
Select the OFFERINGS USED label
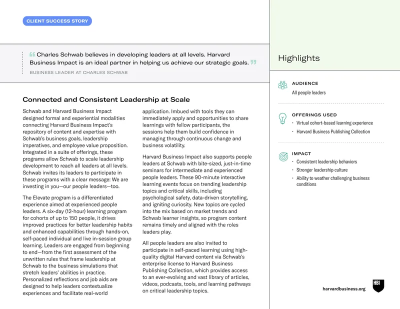pos(314,115)
